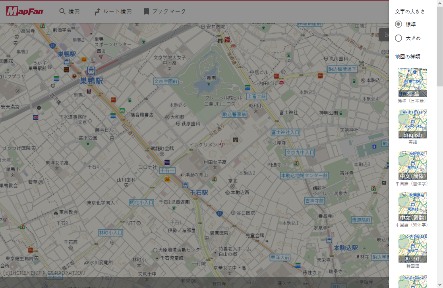Click the 本駒込駅 station label
Image resolution: width=443 pixels, height=288 pixels.
pos(346,248)
